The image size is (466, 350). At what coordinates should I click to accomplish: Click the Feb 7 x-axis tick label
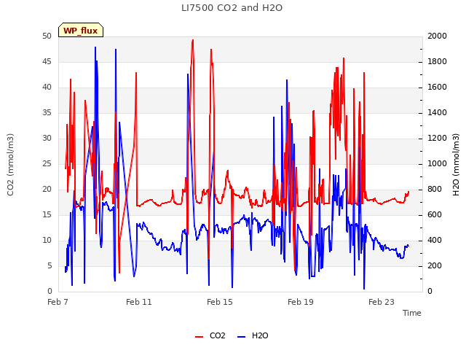(x=58, y=302)
